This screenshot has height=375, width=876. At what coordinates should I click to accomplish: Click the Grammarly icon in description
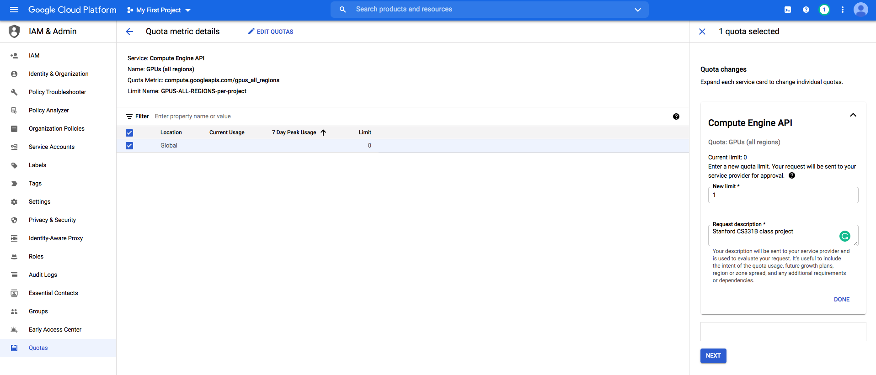(x=845, y=236)
